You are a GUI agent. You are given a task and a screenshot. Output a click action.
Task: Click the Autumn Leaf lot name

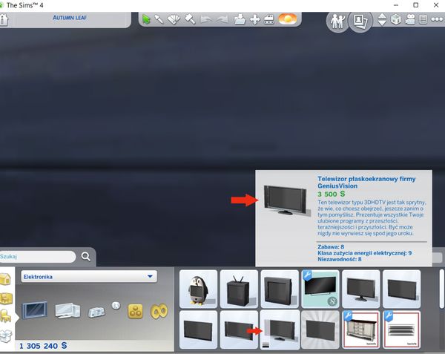[70, 18]
